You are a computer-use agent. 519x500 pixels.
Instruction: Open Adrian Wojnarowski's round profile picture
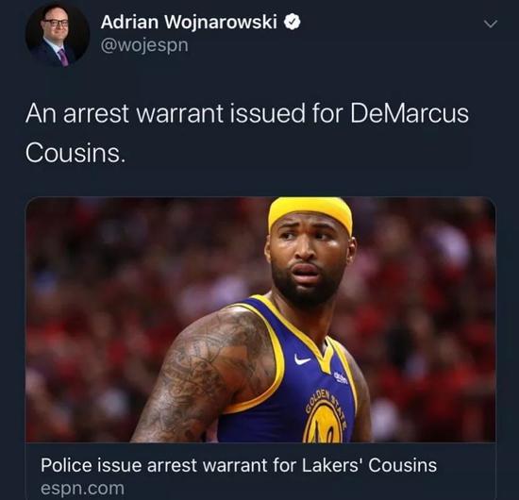tap(58, 34)
